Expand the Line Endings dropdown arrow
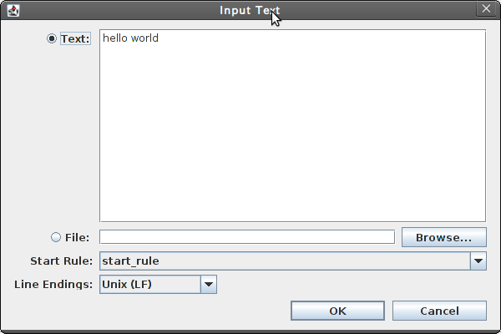Image resolution: width=501 pixels, height=334 pixels. click(209, 284)
